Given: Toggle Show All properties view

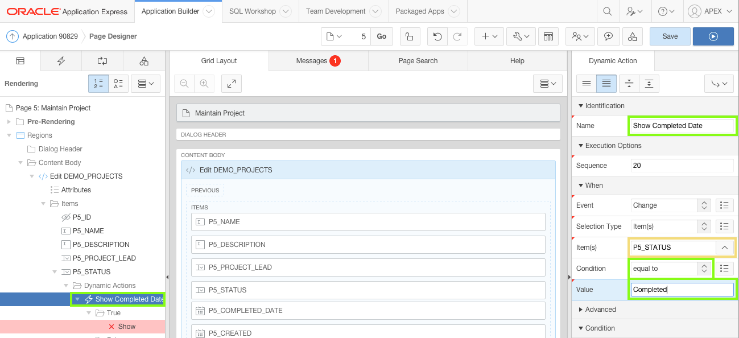Looking at the screenshot, I should click(607, 84).
